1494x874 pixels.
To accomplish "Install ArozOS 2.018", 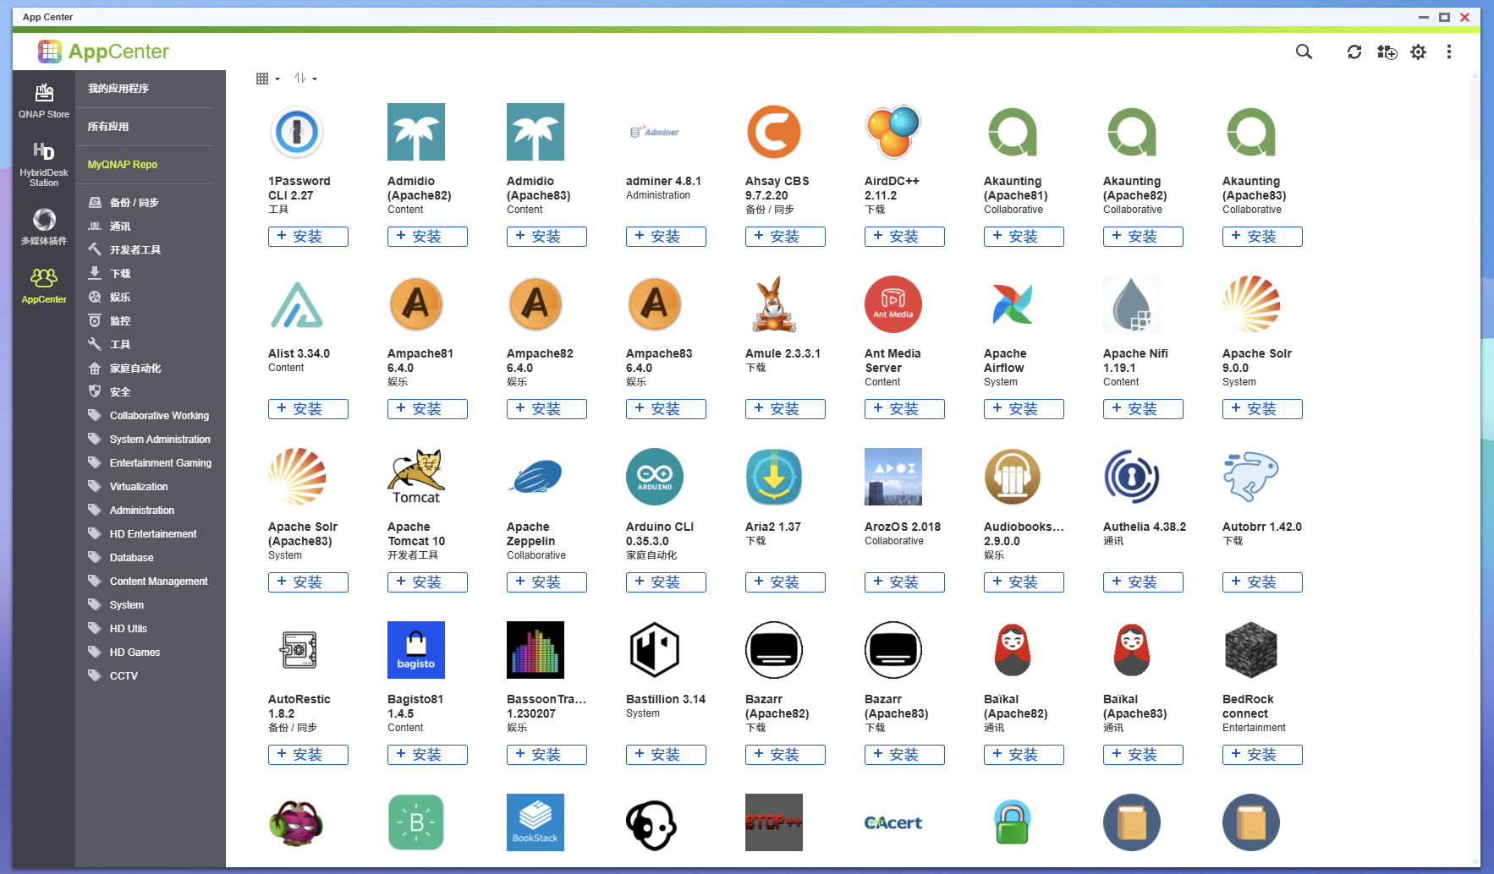I will point(904,582).
